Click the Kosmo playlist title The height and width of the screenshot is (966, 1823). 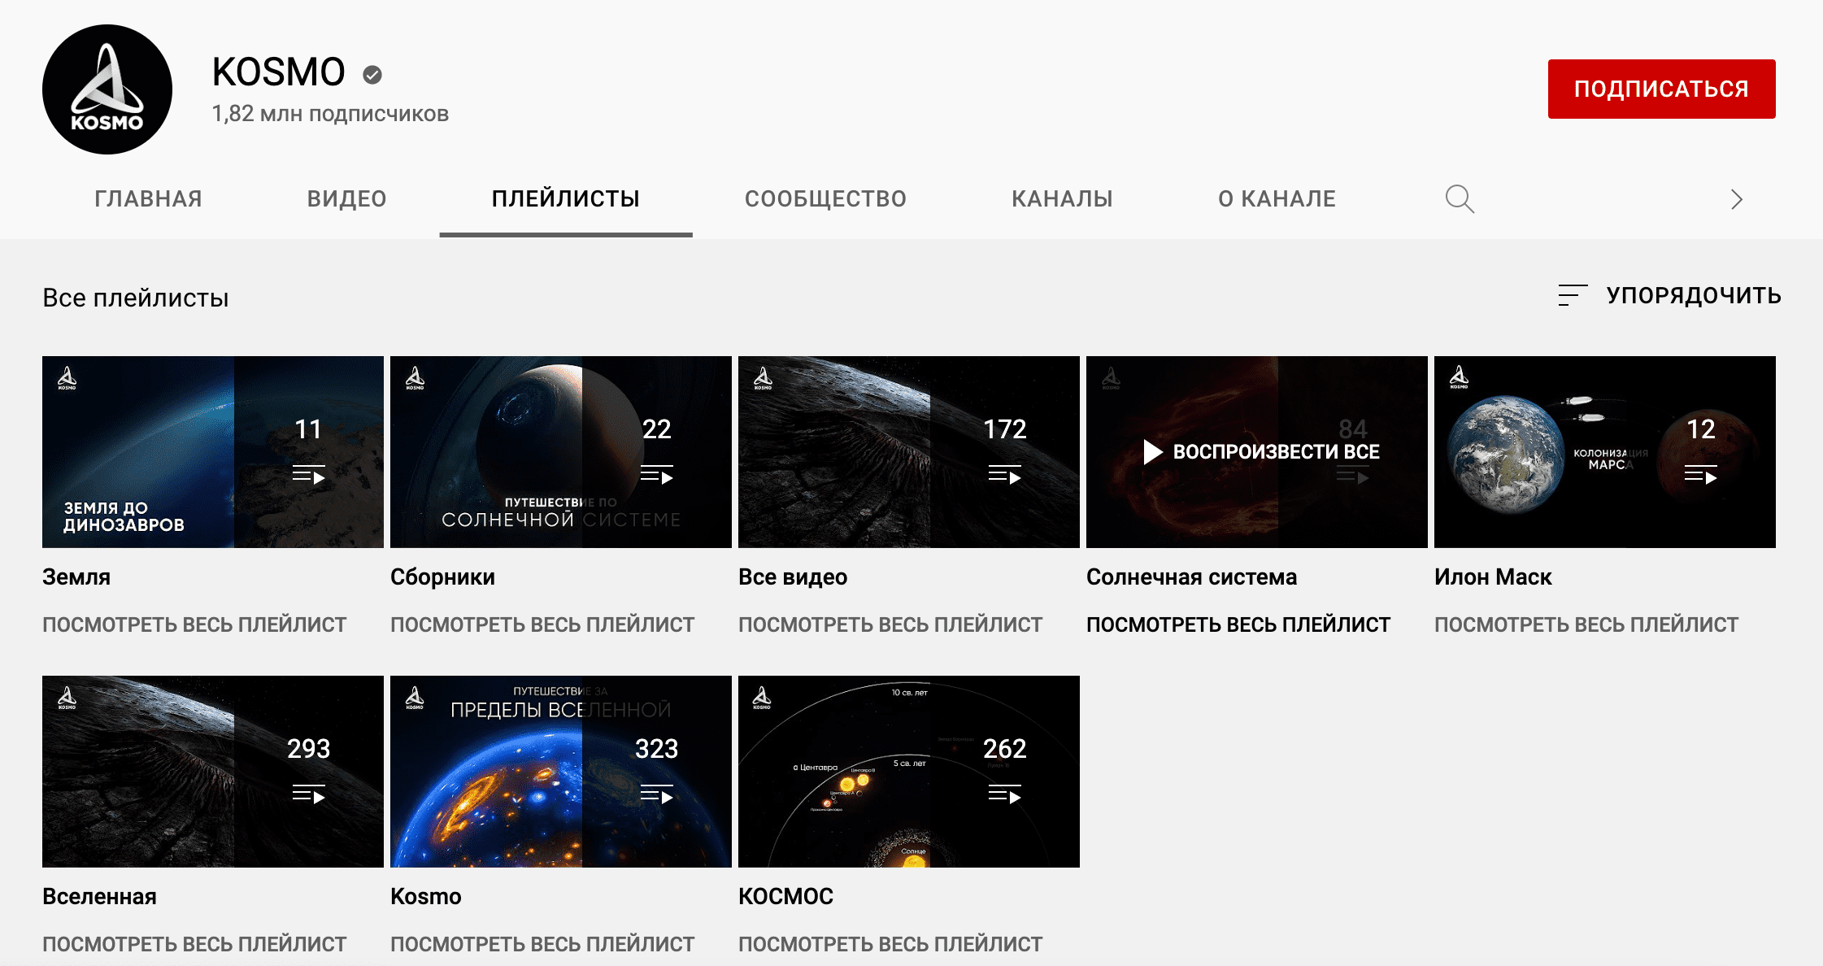coord(426,896)
